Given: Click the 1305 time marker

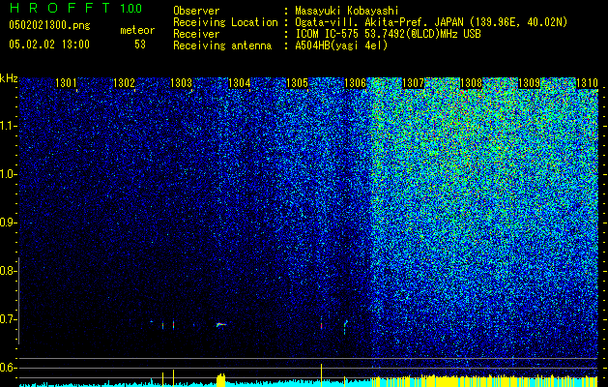Looking at the screenshot, I should [x=297, y=83].
